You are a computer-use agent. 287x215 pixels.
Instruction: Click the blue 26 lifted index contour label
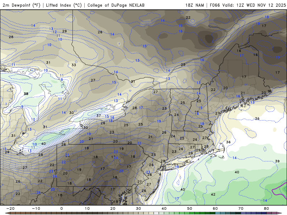pyautogui.click(x=38, y=192)
